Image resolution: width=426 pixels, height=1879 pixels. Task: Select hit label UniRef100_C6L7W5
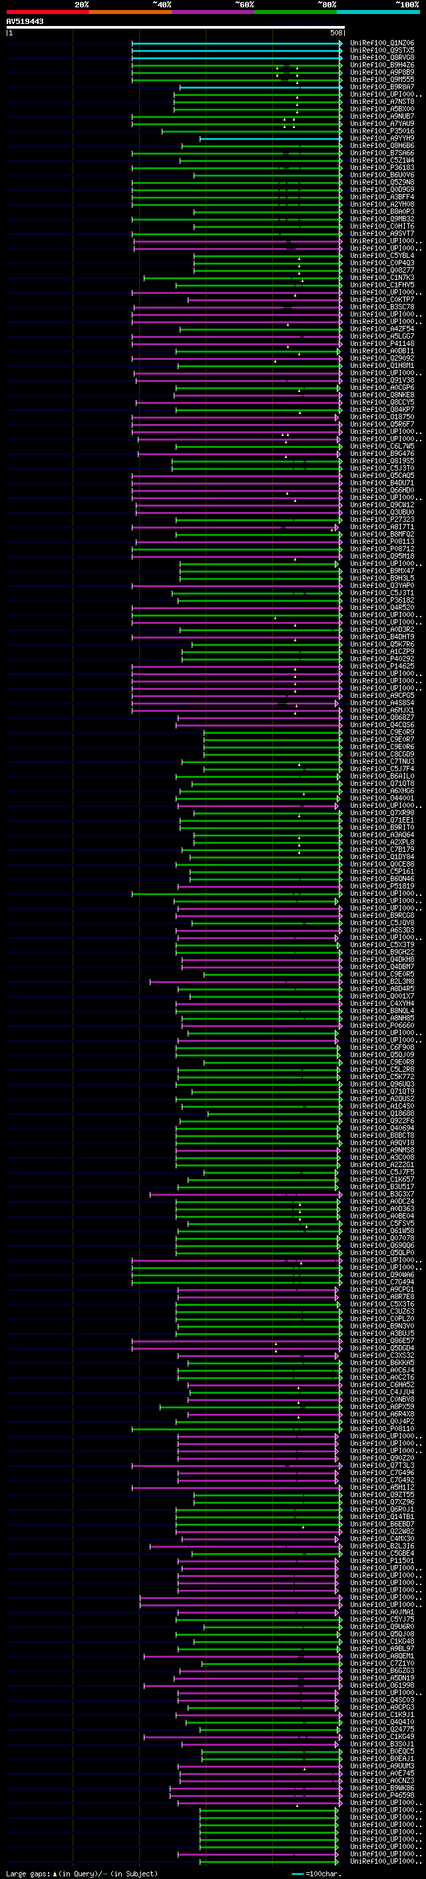tap(382, 447)
